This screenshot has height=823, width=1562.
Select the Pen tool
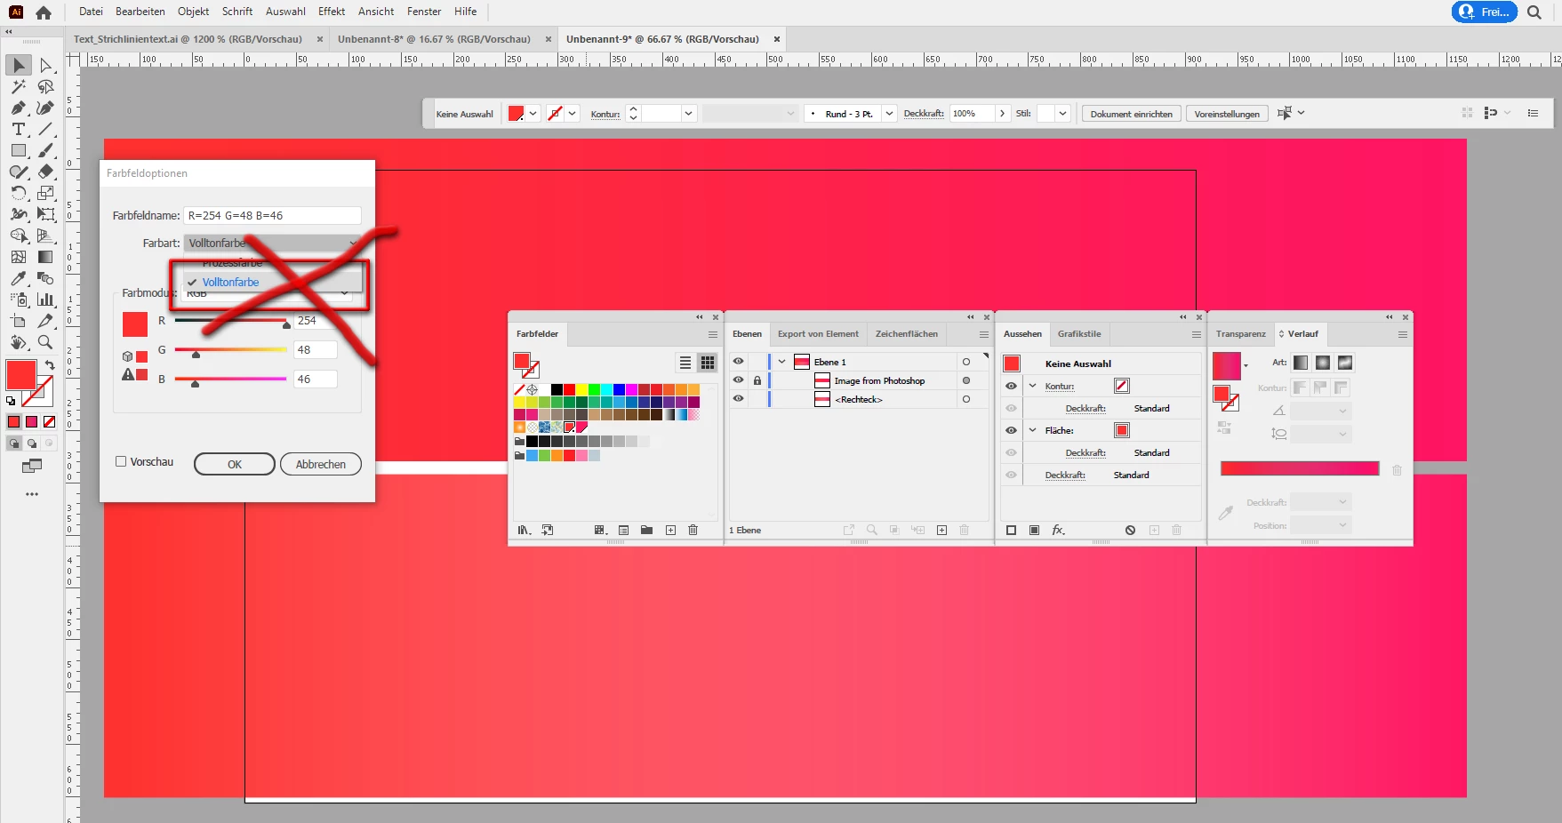(18, 108)
